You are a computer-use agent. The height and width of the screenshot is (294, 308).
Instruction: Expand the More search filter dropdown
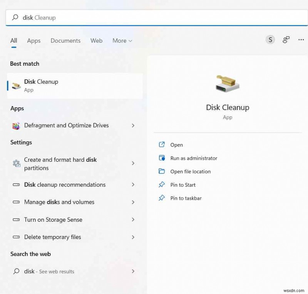(122, 40)
